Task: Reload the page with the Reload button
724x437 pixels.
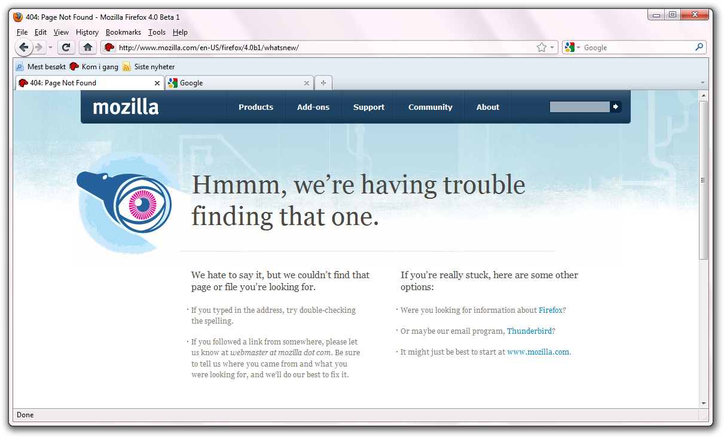Action: (66, 47)
